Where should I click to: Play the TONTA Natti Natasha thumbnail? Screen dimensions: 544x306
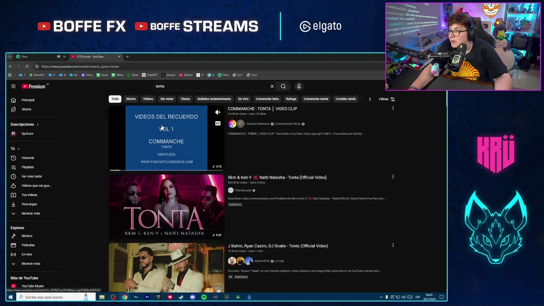[x=166, y=206]
